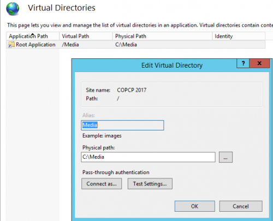Close the Edit Virtual Directory dialog
273x221 pixels.
point(259,63)
